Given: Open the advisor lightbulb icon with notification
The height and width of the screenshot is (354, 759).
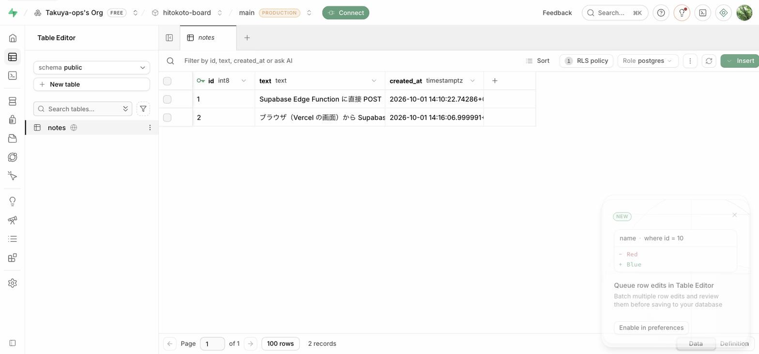Looking at the screenshot, I should pyautogui.click(x=682, y=12).
